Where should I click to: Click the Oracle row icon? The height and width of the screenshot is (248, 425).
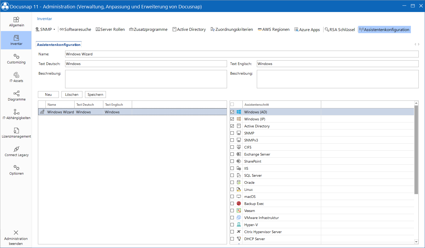[x=239, y=182]
